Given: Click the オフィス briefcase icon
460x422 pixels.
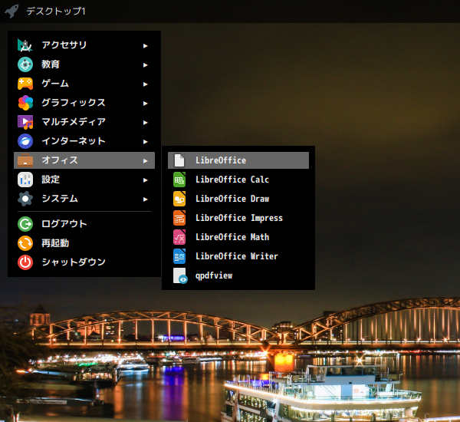Looking at the screenshot, I should (x=25, y=160).
